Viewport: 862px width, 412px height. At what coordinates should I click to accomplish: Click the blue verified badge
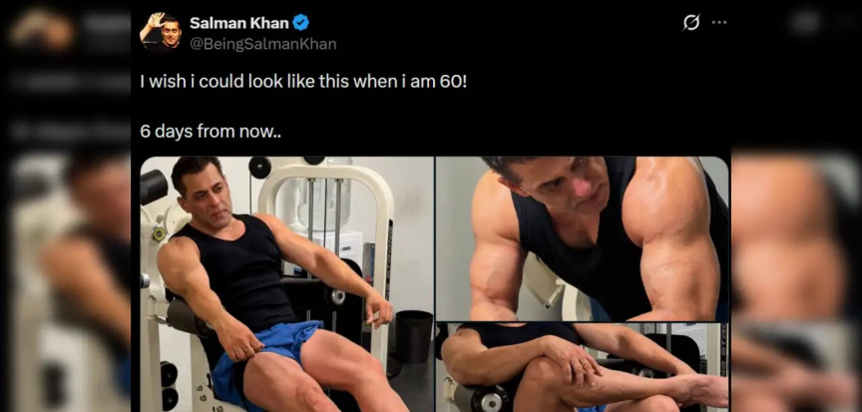coord(300,23)
